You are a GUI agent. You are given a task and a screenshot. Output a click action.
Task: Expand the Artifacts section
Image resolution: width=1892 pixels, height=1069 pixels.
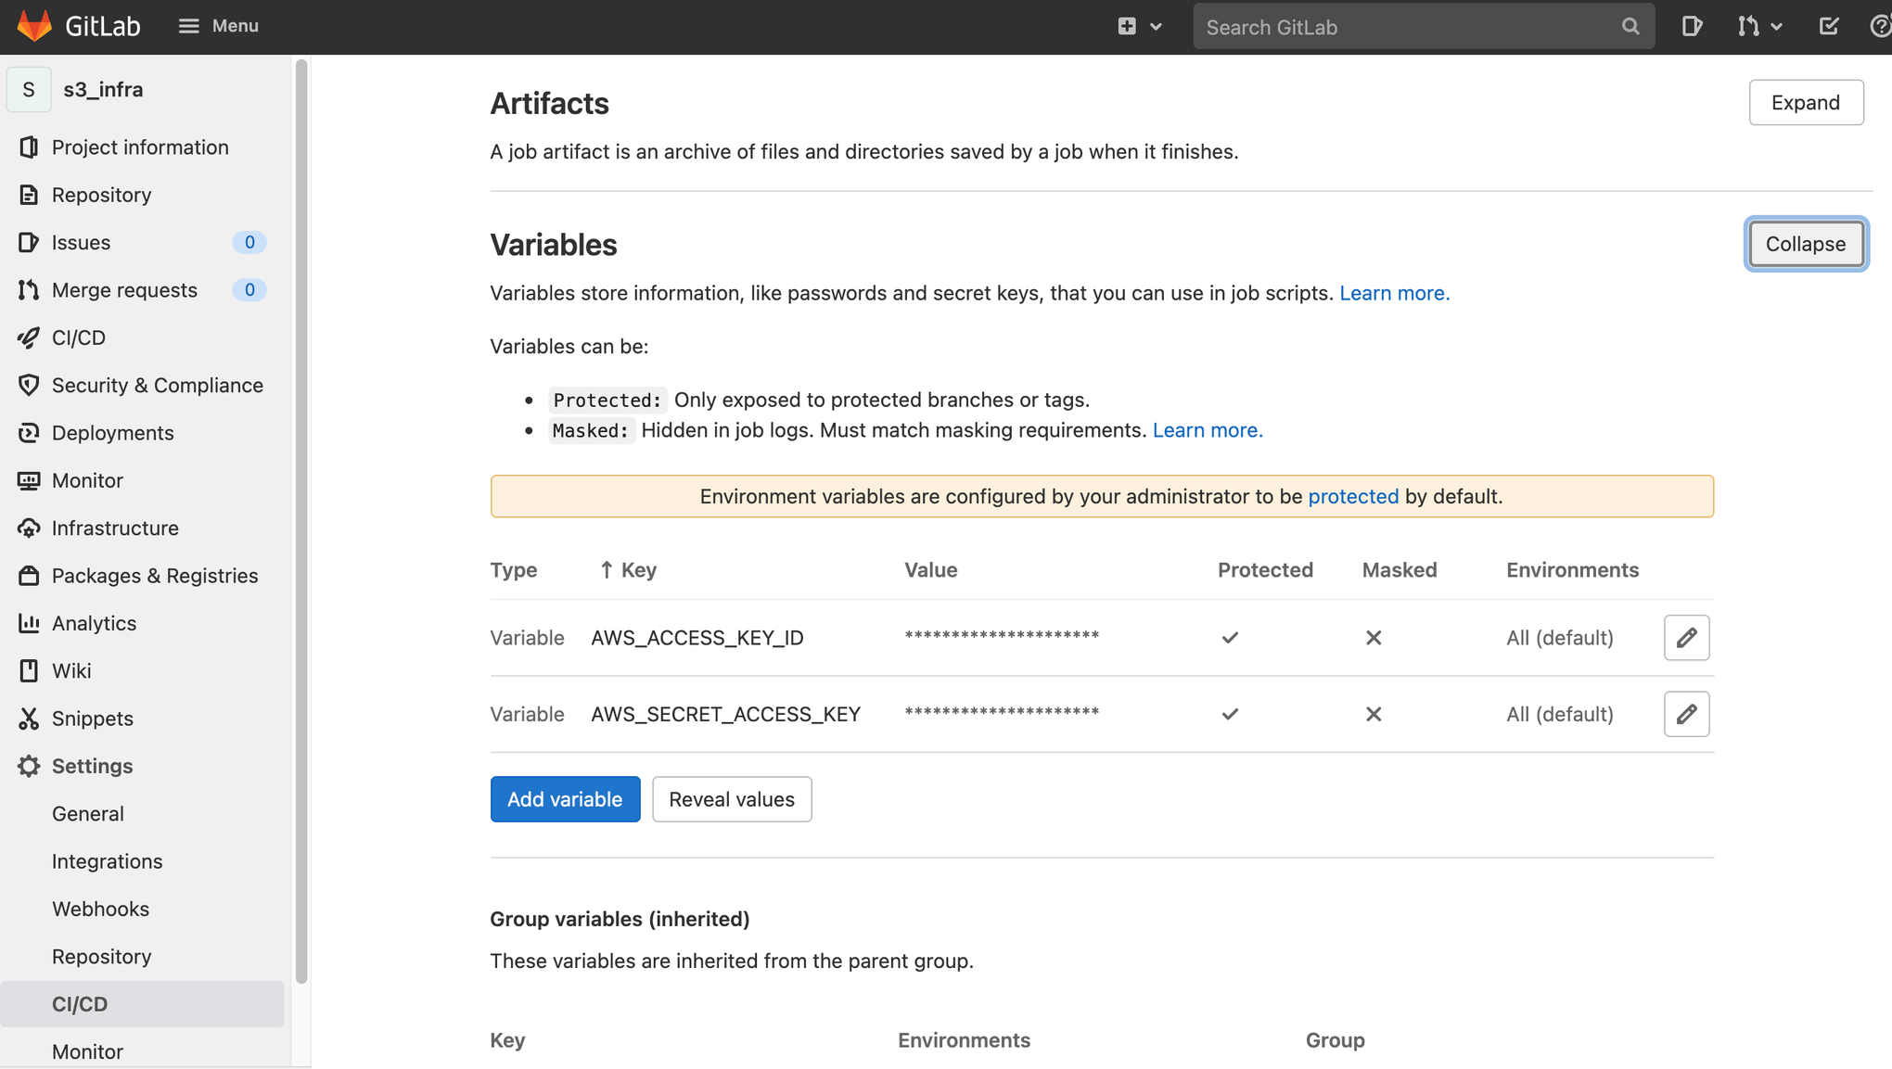click(1805, 101)
